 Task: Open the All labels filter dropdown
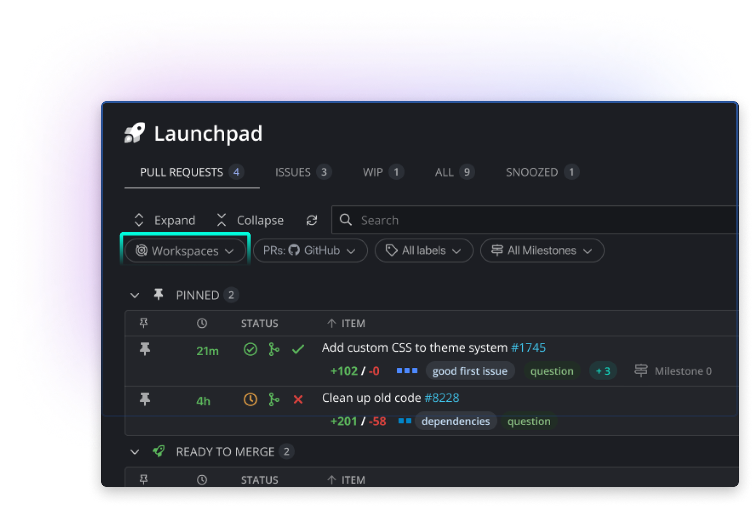click(x=424, y=250)
